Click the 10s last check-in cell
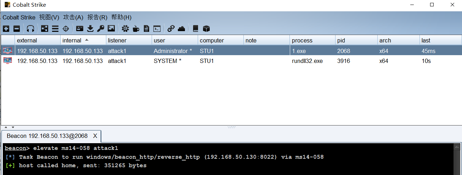462x175 pixels. point(441,61)
